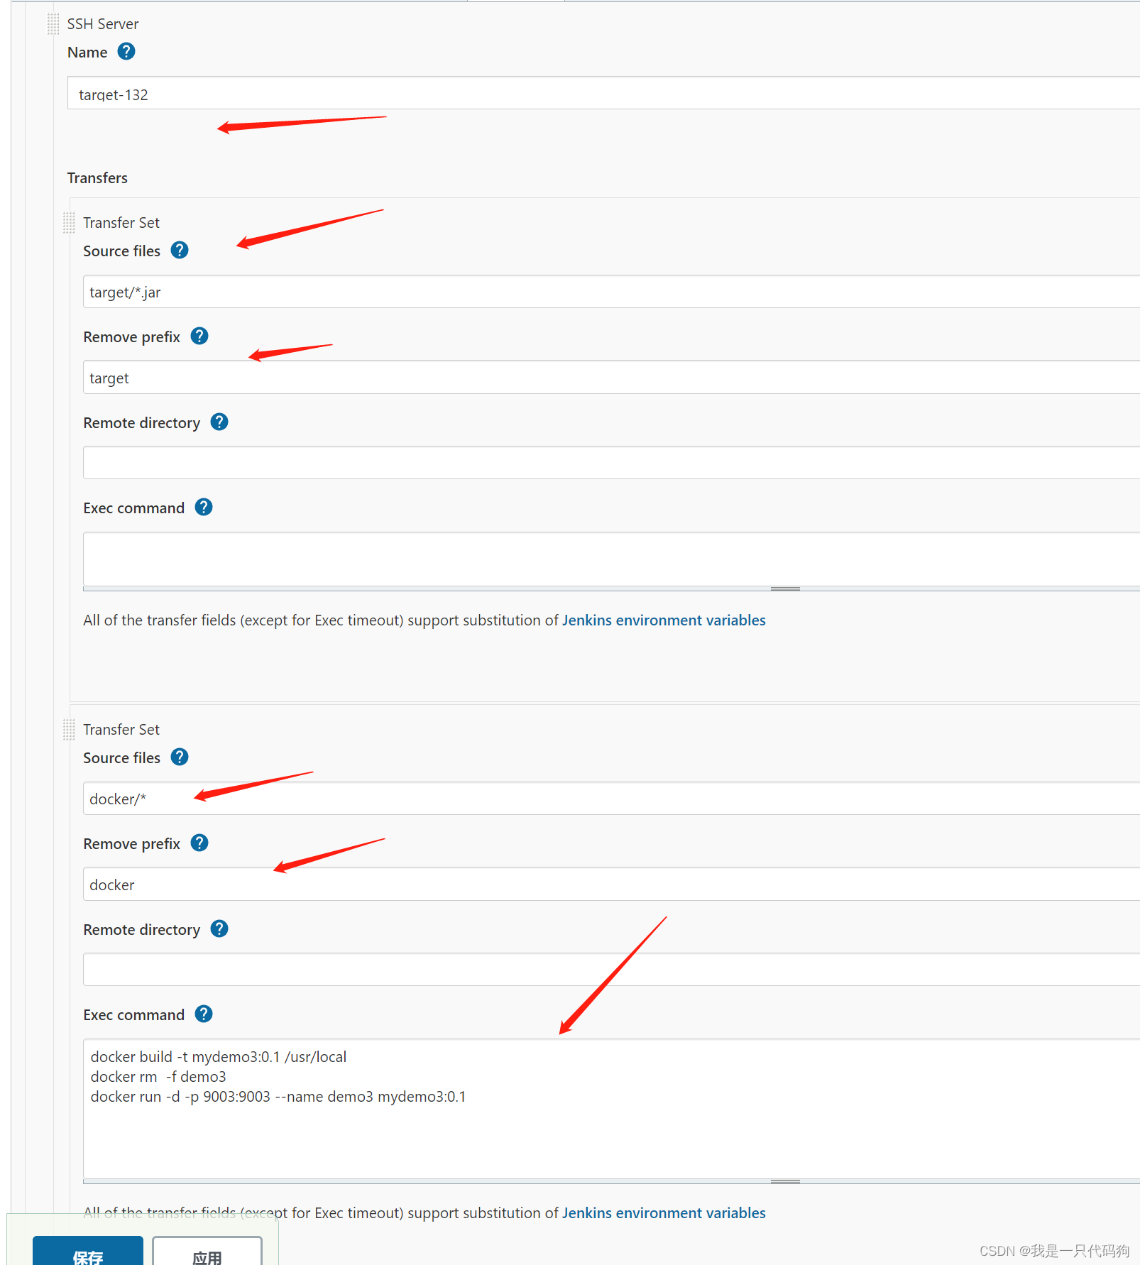Open help for the Name field

(126, 51)
